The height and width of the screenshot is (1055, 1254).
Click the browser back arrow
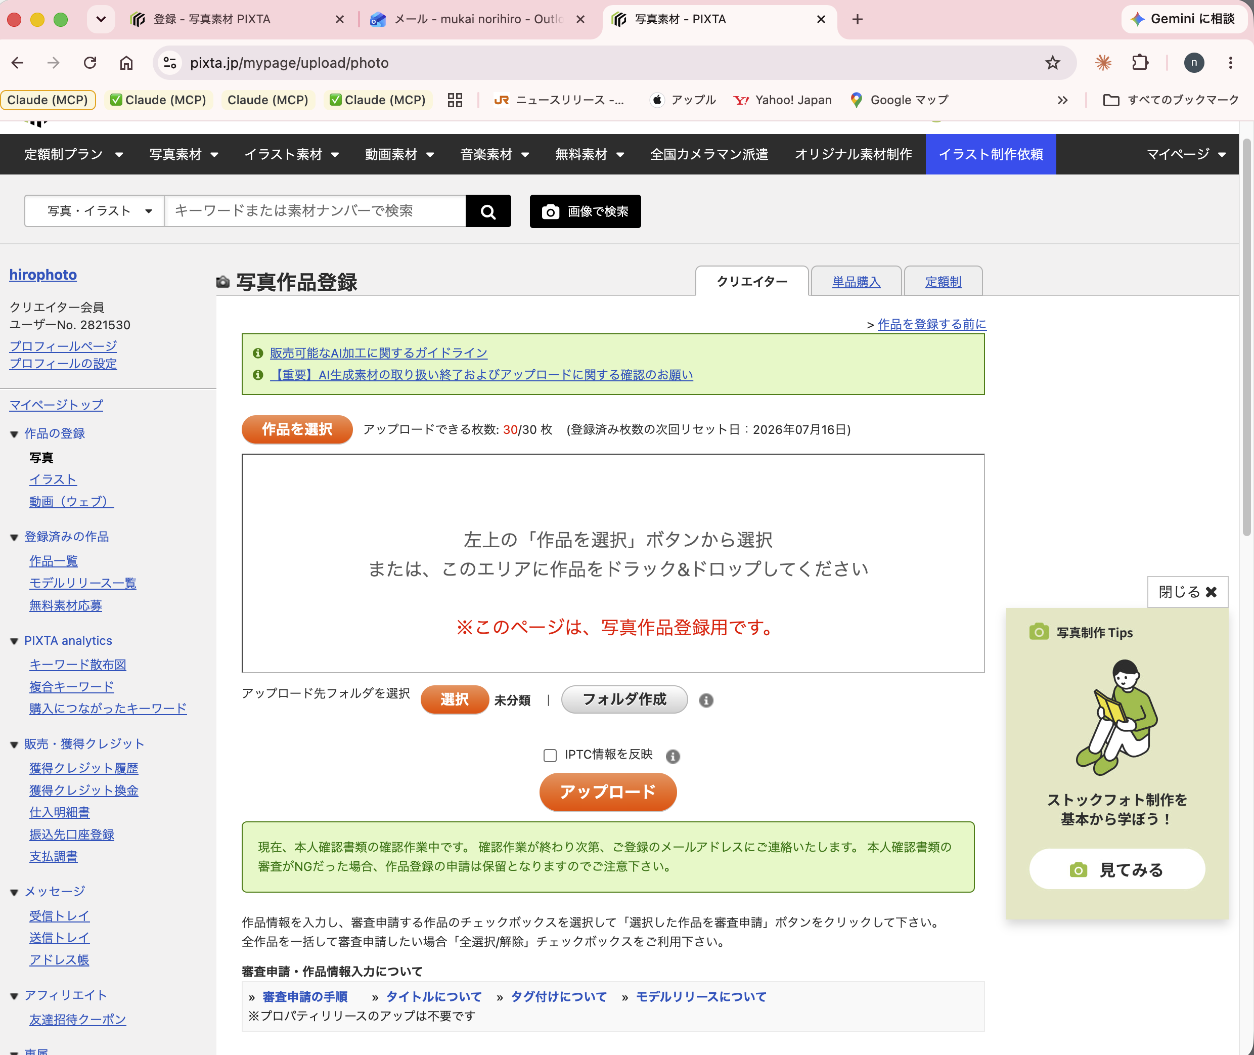coord(18,63)
